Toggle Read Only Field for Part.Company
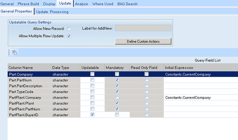Viewport: 238px width, 140px height. pos(147,74)
